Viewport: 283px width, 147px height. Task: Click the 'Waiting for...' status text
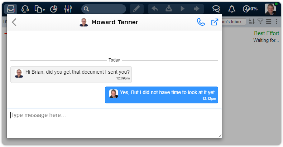pos(266,40)
